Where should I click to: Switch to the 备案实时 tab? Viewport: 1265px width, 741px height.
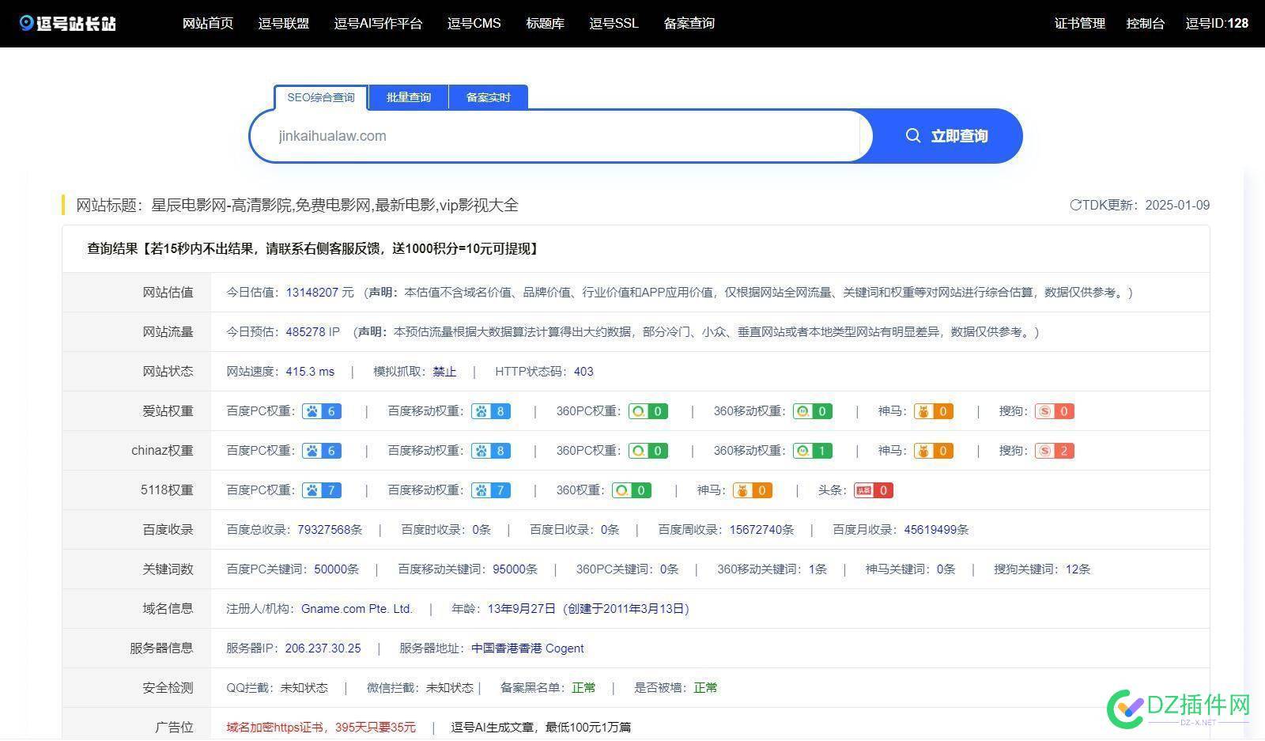pos(489,97)
